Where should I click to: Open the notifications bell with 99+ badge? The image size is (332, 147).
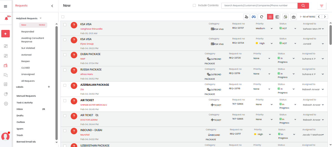point(6,19)
